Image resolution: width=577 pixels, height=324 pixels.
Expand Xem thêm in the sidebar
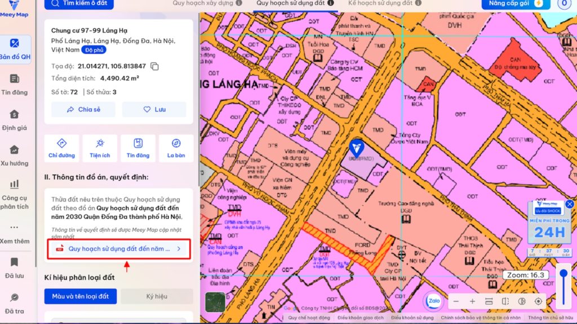15,233
